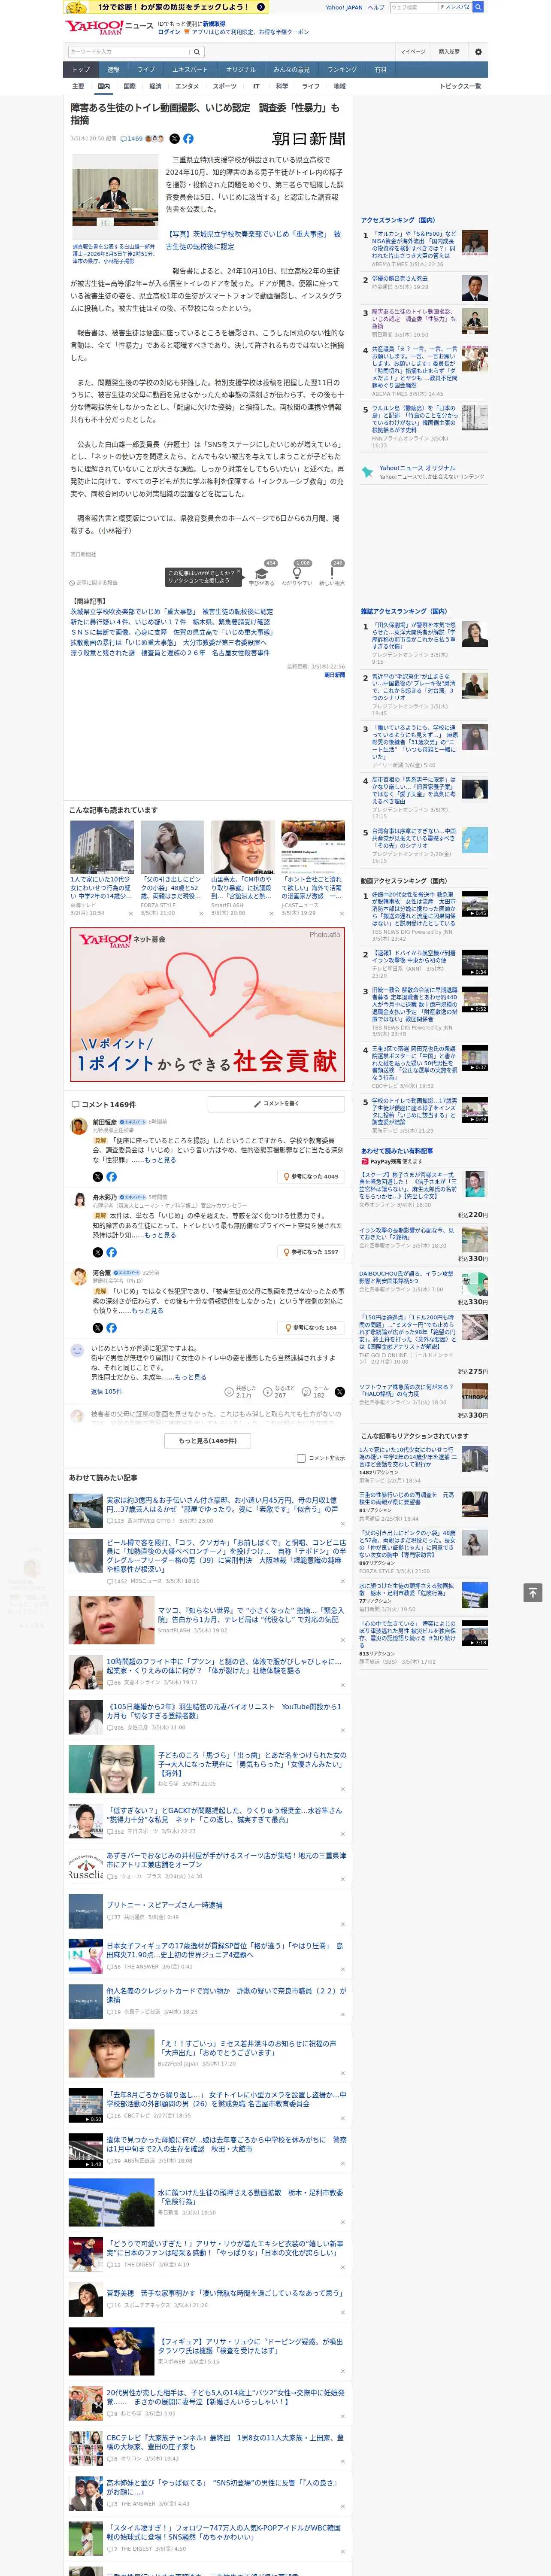Expand 舟木彩乃's comment with もっと見る
The image size is (551, 2576).
click(x=160, y=1235)
